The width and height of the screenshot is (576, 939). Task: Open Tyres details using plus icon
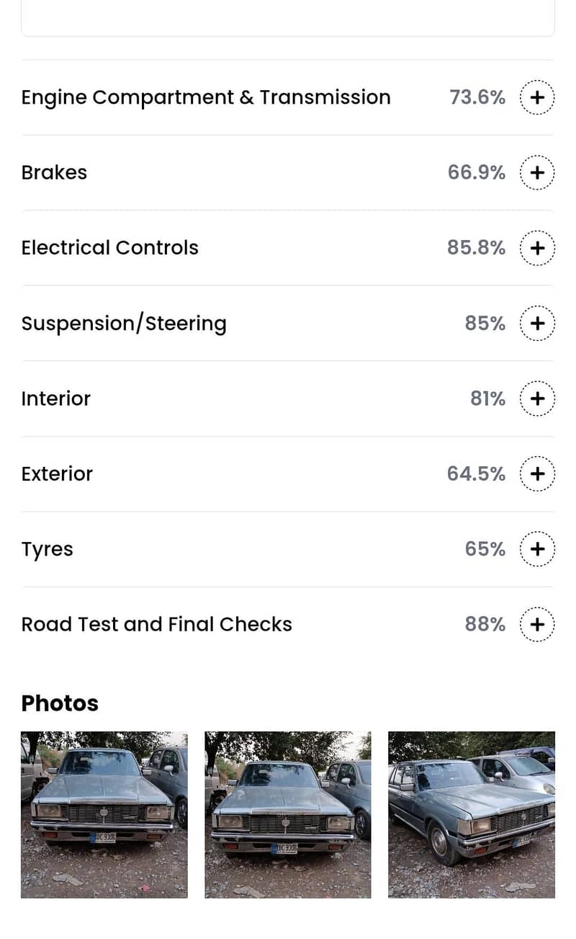(537, 549)
